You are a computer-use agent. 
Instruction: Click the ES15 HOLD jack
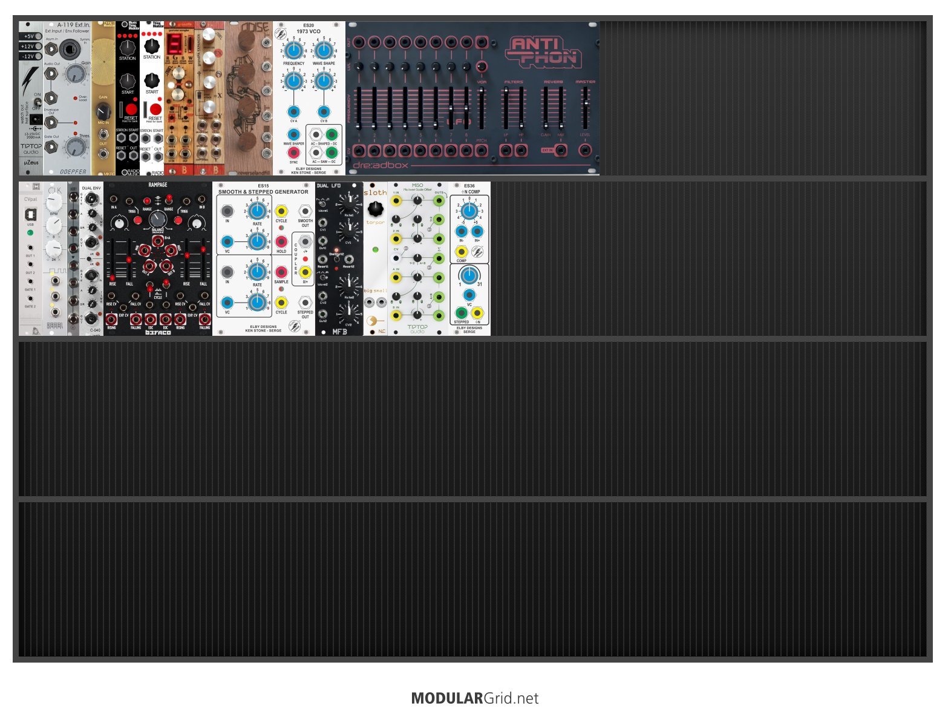coord(281,242)
